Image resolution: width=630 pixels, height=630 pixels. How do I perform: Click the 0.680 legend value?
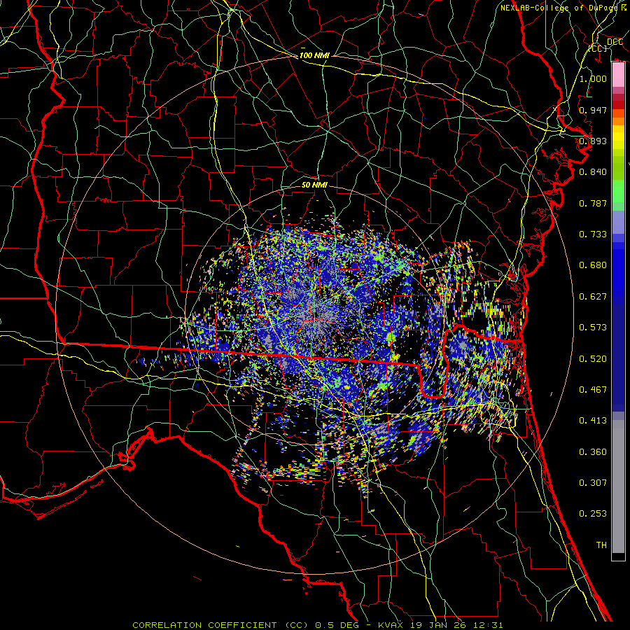click(593, 265)
